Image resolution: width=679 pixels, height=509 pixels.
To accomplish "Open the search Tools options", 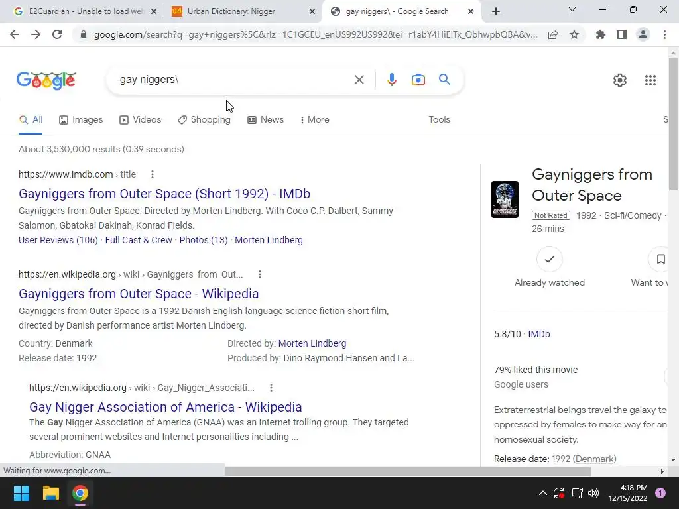I will point(439,120).
